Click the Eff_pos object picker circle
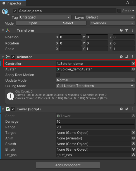Screen dimensions: 136x171 133,155
